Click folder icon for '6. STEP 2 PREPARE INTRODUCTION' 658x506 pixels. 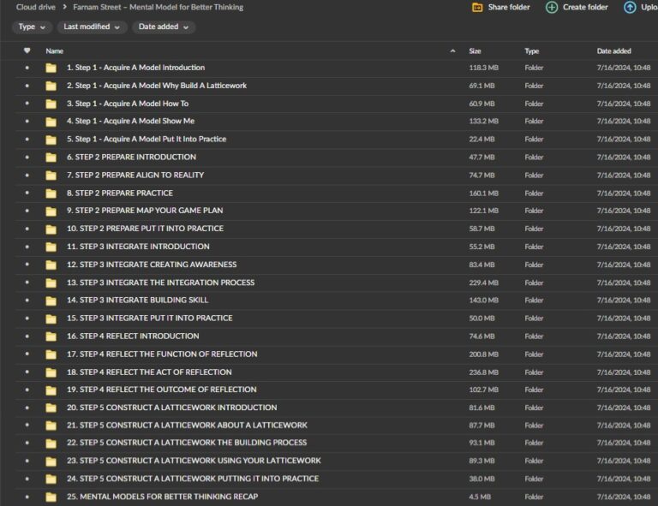[x=51, y=158]
